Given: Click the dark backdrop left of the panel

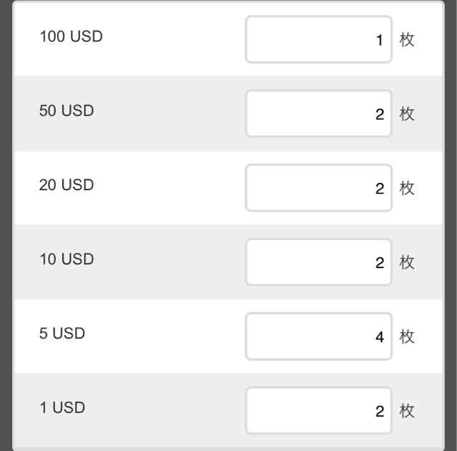Looking at the screenshot, I should pos(6,226).
